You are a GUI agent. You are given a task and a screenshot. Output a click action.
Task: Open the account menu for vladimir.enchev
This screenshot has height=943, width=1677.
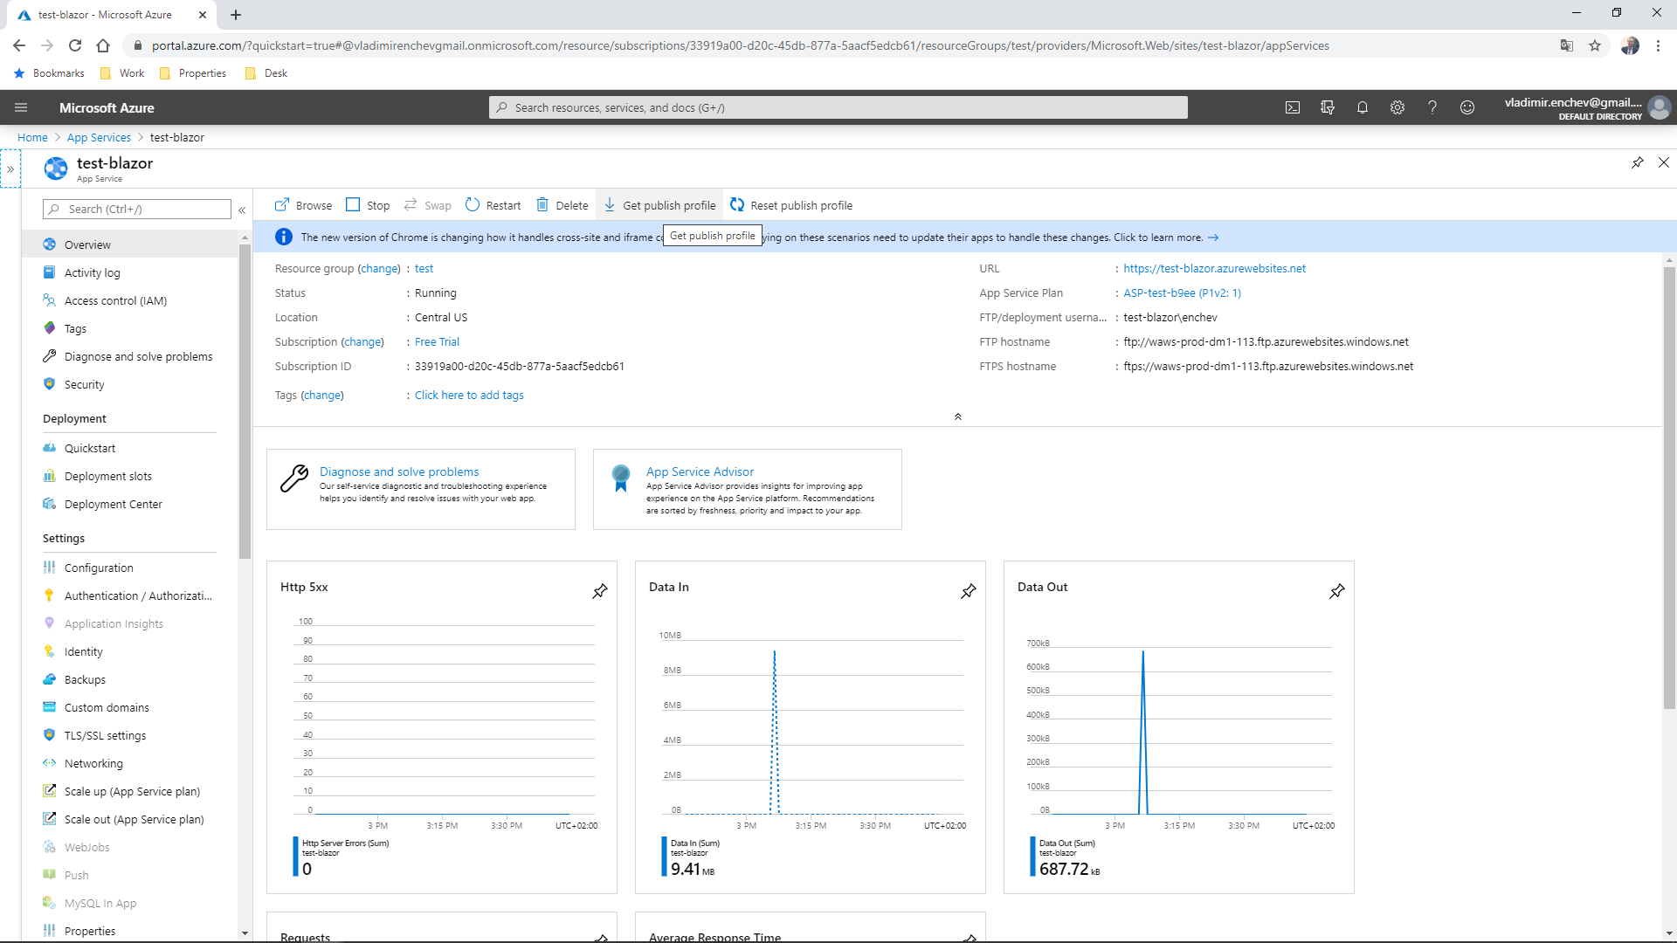[x=1587, y=107]
